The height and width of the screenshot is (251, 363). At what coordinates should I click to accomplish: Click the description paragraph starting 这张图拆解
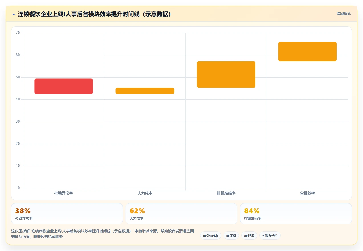pyautogui.click(x=103, y=234)
